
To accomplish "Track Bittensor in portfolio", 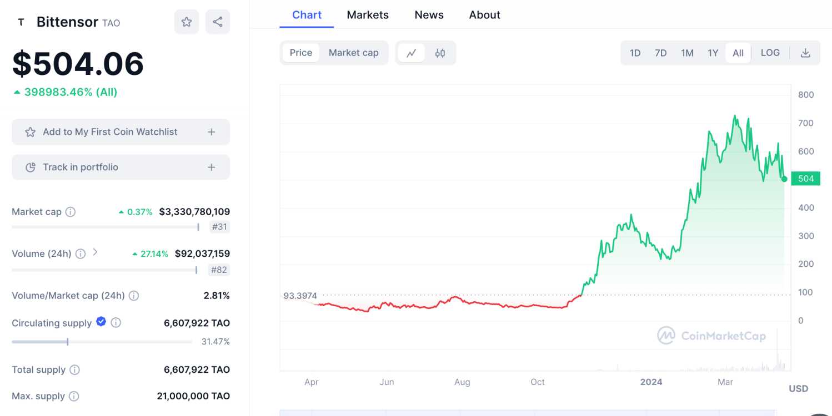I will (121, 168).
